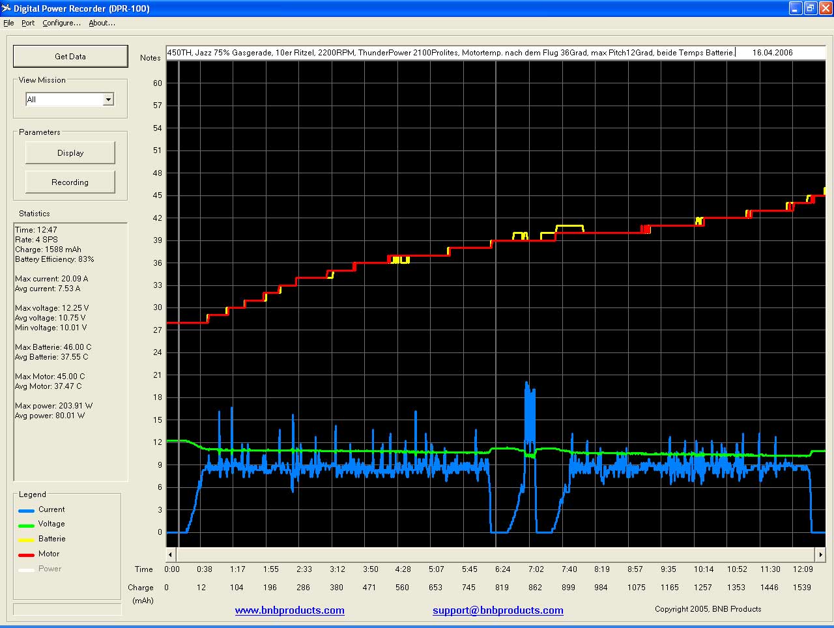Click the "Charge: 1588 mAh" statistic
The width and height of the screenshot is (834, 628).
coord(48,250)
